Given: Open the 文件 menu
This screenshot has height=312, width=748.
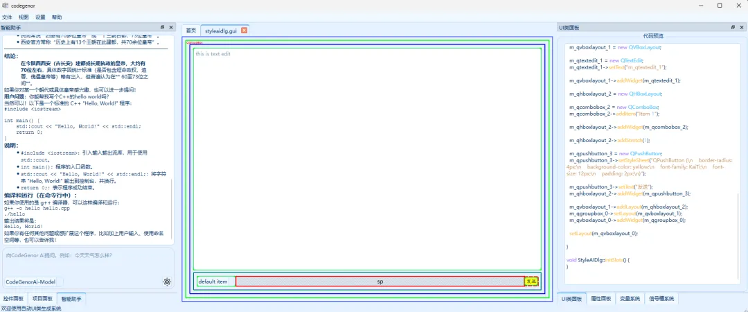Looking at the screenshot, I should [x=7, y=17].
